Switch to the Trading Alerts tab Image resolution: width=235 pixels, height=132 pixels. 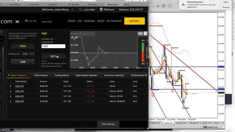(x=61, y=75)
